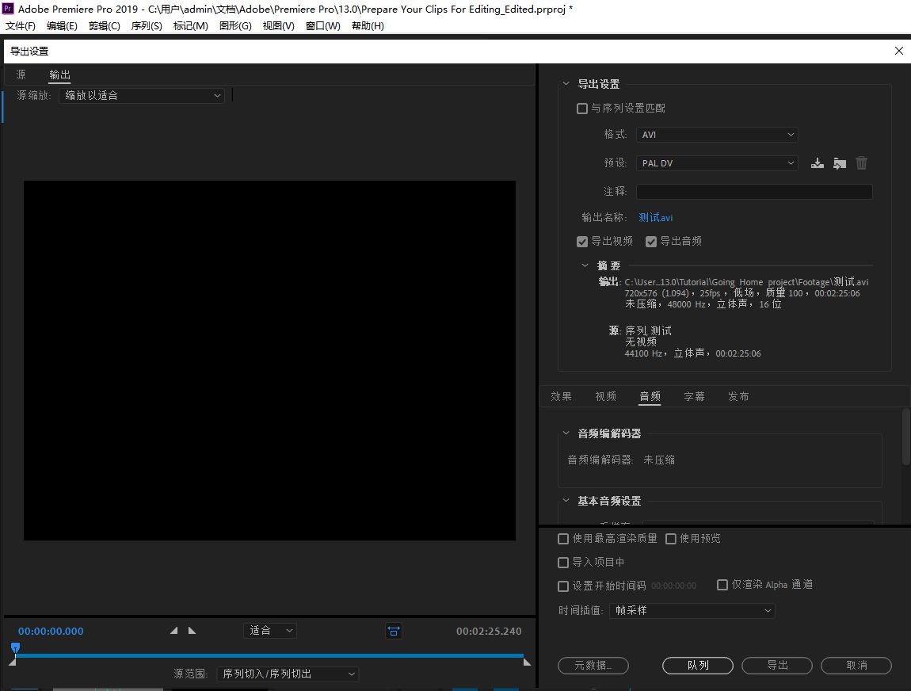This screenshot has width=911, height=691.
Task: Click the blue preview playhead marker
Action: click(15, 648)
